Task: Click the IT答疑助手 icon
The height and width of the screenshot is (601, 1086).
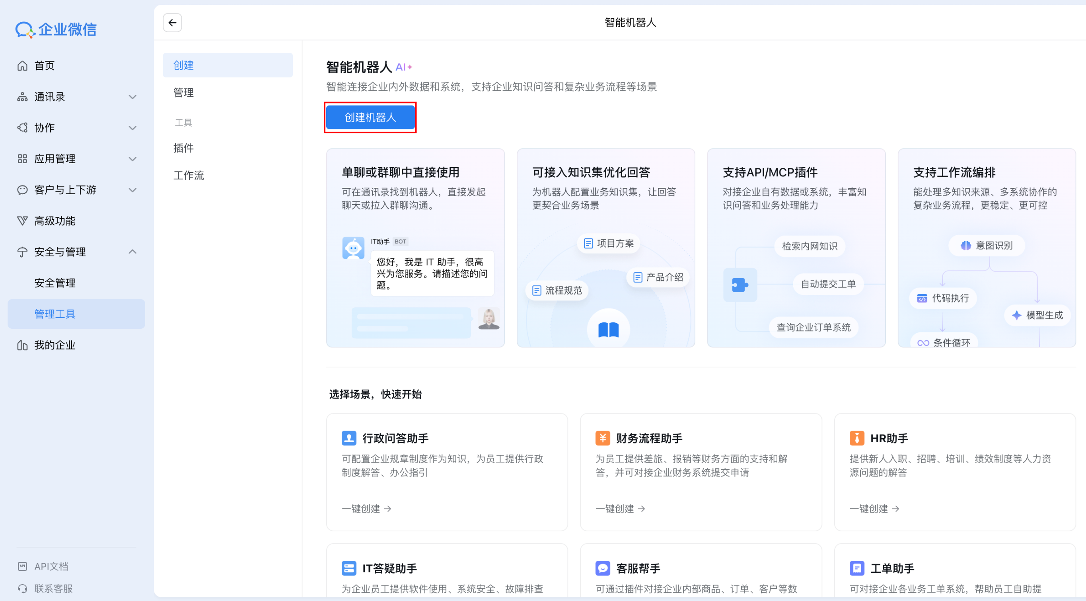Action: point(349,568)
